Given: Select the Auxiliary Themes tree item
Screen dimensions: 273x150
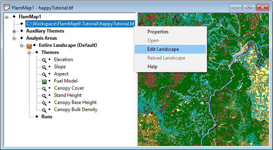Looking at the screenshot, I should [x=45, y=31].
